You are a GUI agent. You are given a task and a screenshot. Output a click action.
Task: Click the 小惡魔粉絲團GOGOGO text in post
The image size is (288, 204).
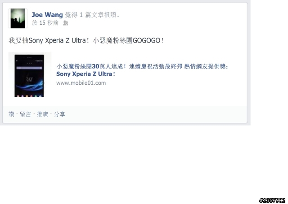(128, 40)
